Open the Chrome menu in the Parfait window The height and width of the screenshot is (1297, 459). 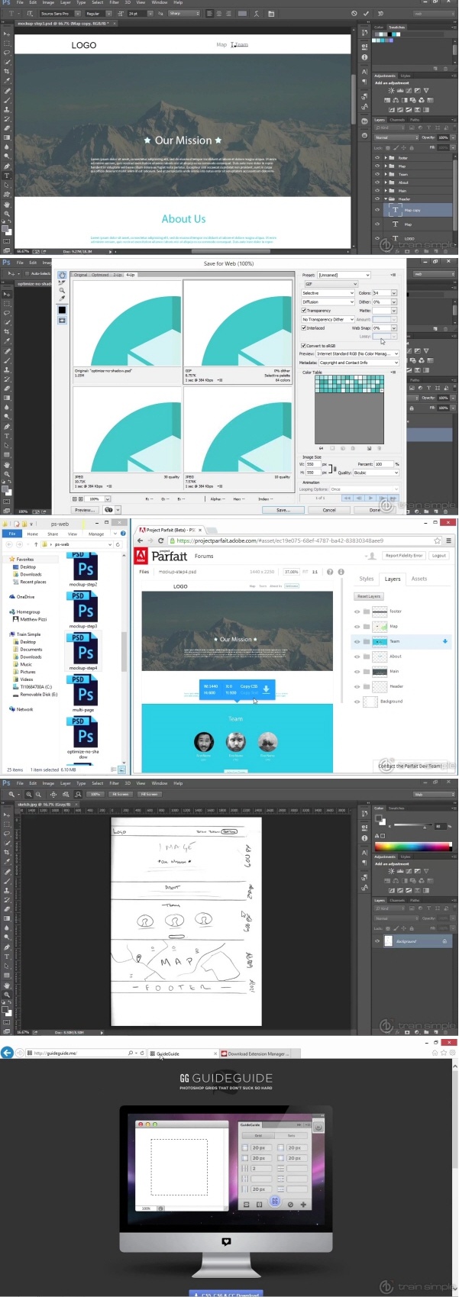click(x=449, y=540)
